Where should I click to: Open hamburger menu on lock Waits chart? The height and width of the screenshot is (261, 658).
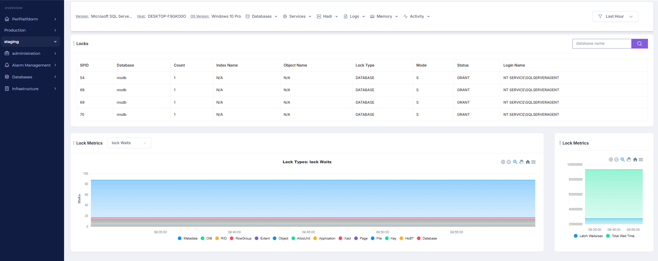[x=534, y=162]
